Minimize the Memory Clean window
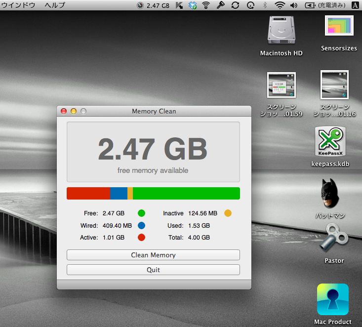The width and height of the screenshot is (362, 327). (74, 111)
